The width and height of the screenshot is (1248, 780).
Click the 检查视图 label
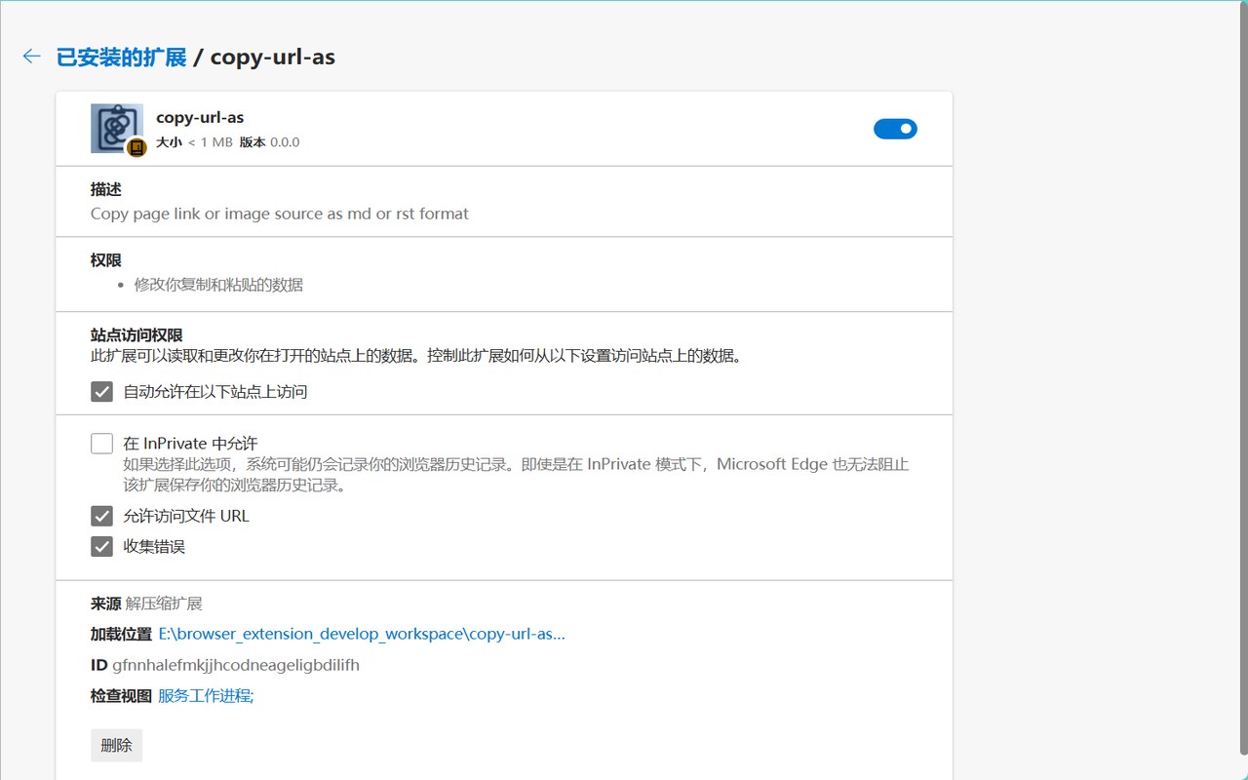pos(121,695)
